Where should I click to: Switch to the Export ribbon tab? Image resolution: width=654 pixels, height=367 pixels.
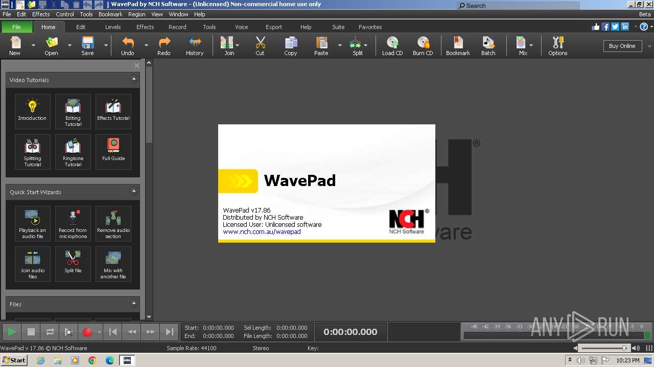click(274, 27)
